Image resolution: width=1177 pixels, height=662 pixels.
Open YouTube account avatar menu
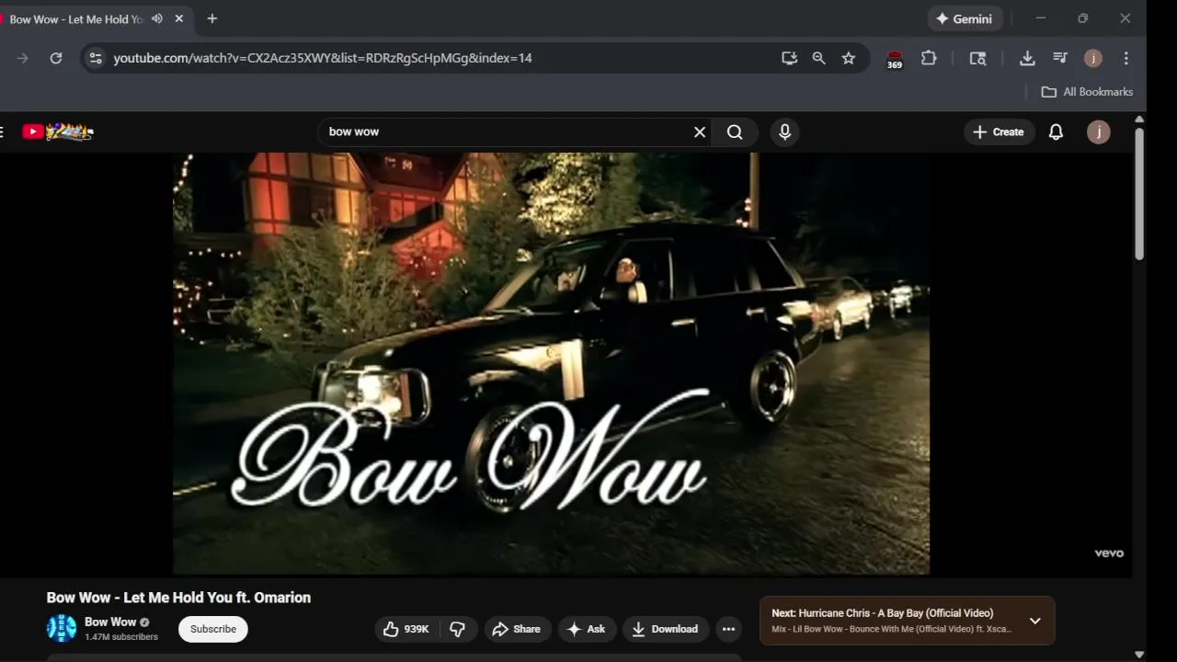(x=1098, y=132)
